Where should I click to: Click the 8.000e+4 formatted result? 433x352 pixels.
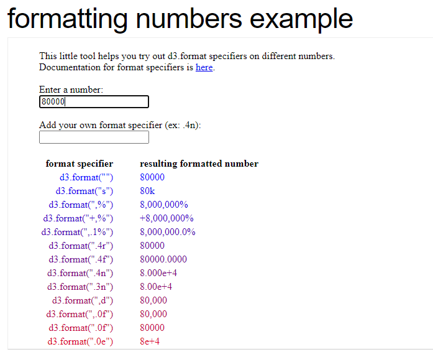coord(158,273)
